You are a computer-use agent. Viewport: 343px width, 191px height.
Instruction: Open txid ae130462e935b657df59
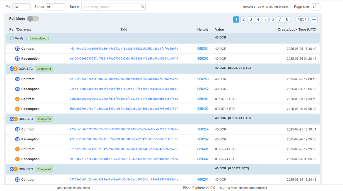point(124,59)
